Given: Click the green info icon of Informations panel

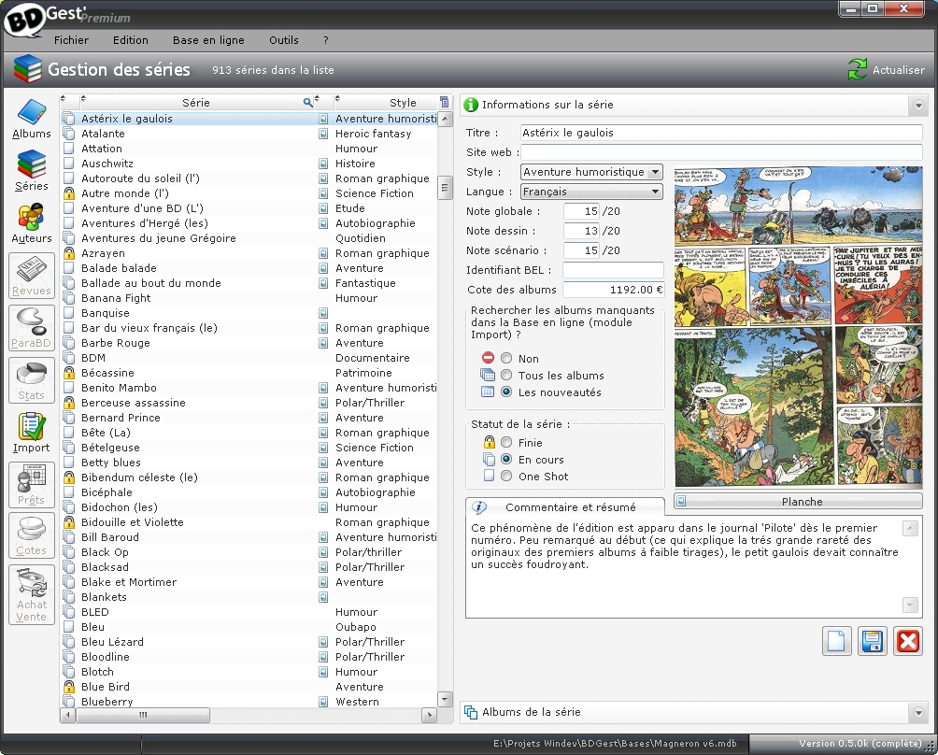Looking at the screenshot, I should (x=471, y=105).
